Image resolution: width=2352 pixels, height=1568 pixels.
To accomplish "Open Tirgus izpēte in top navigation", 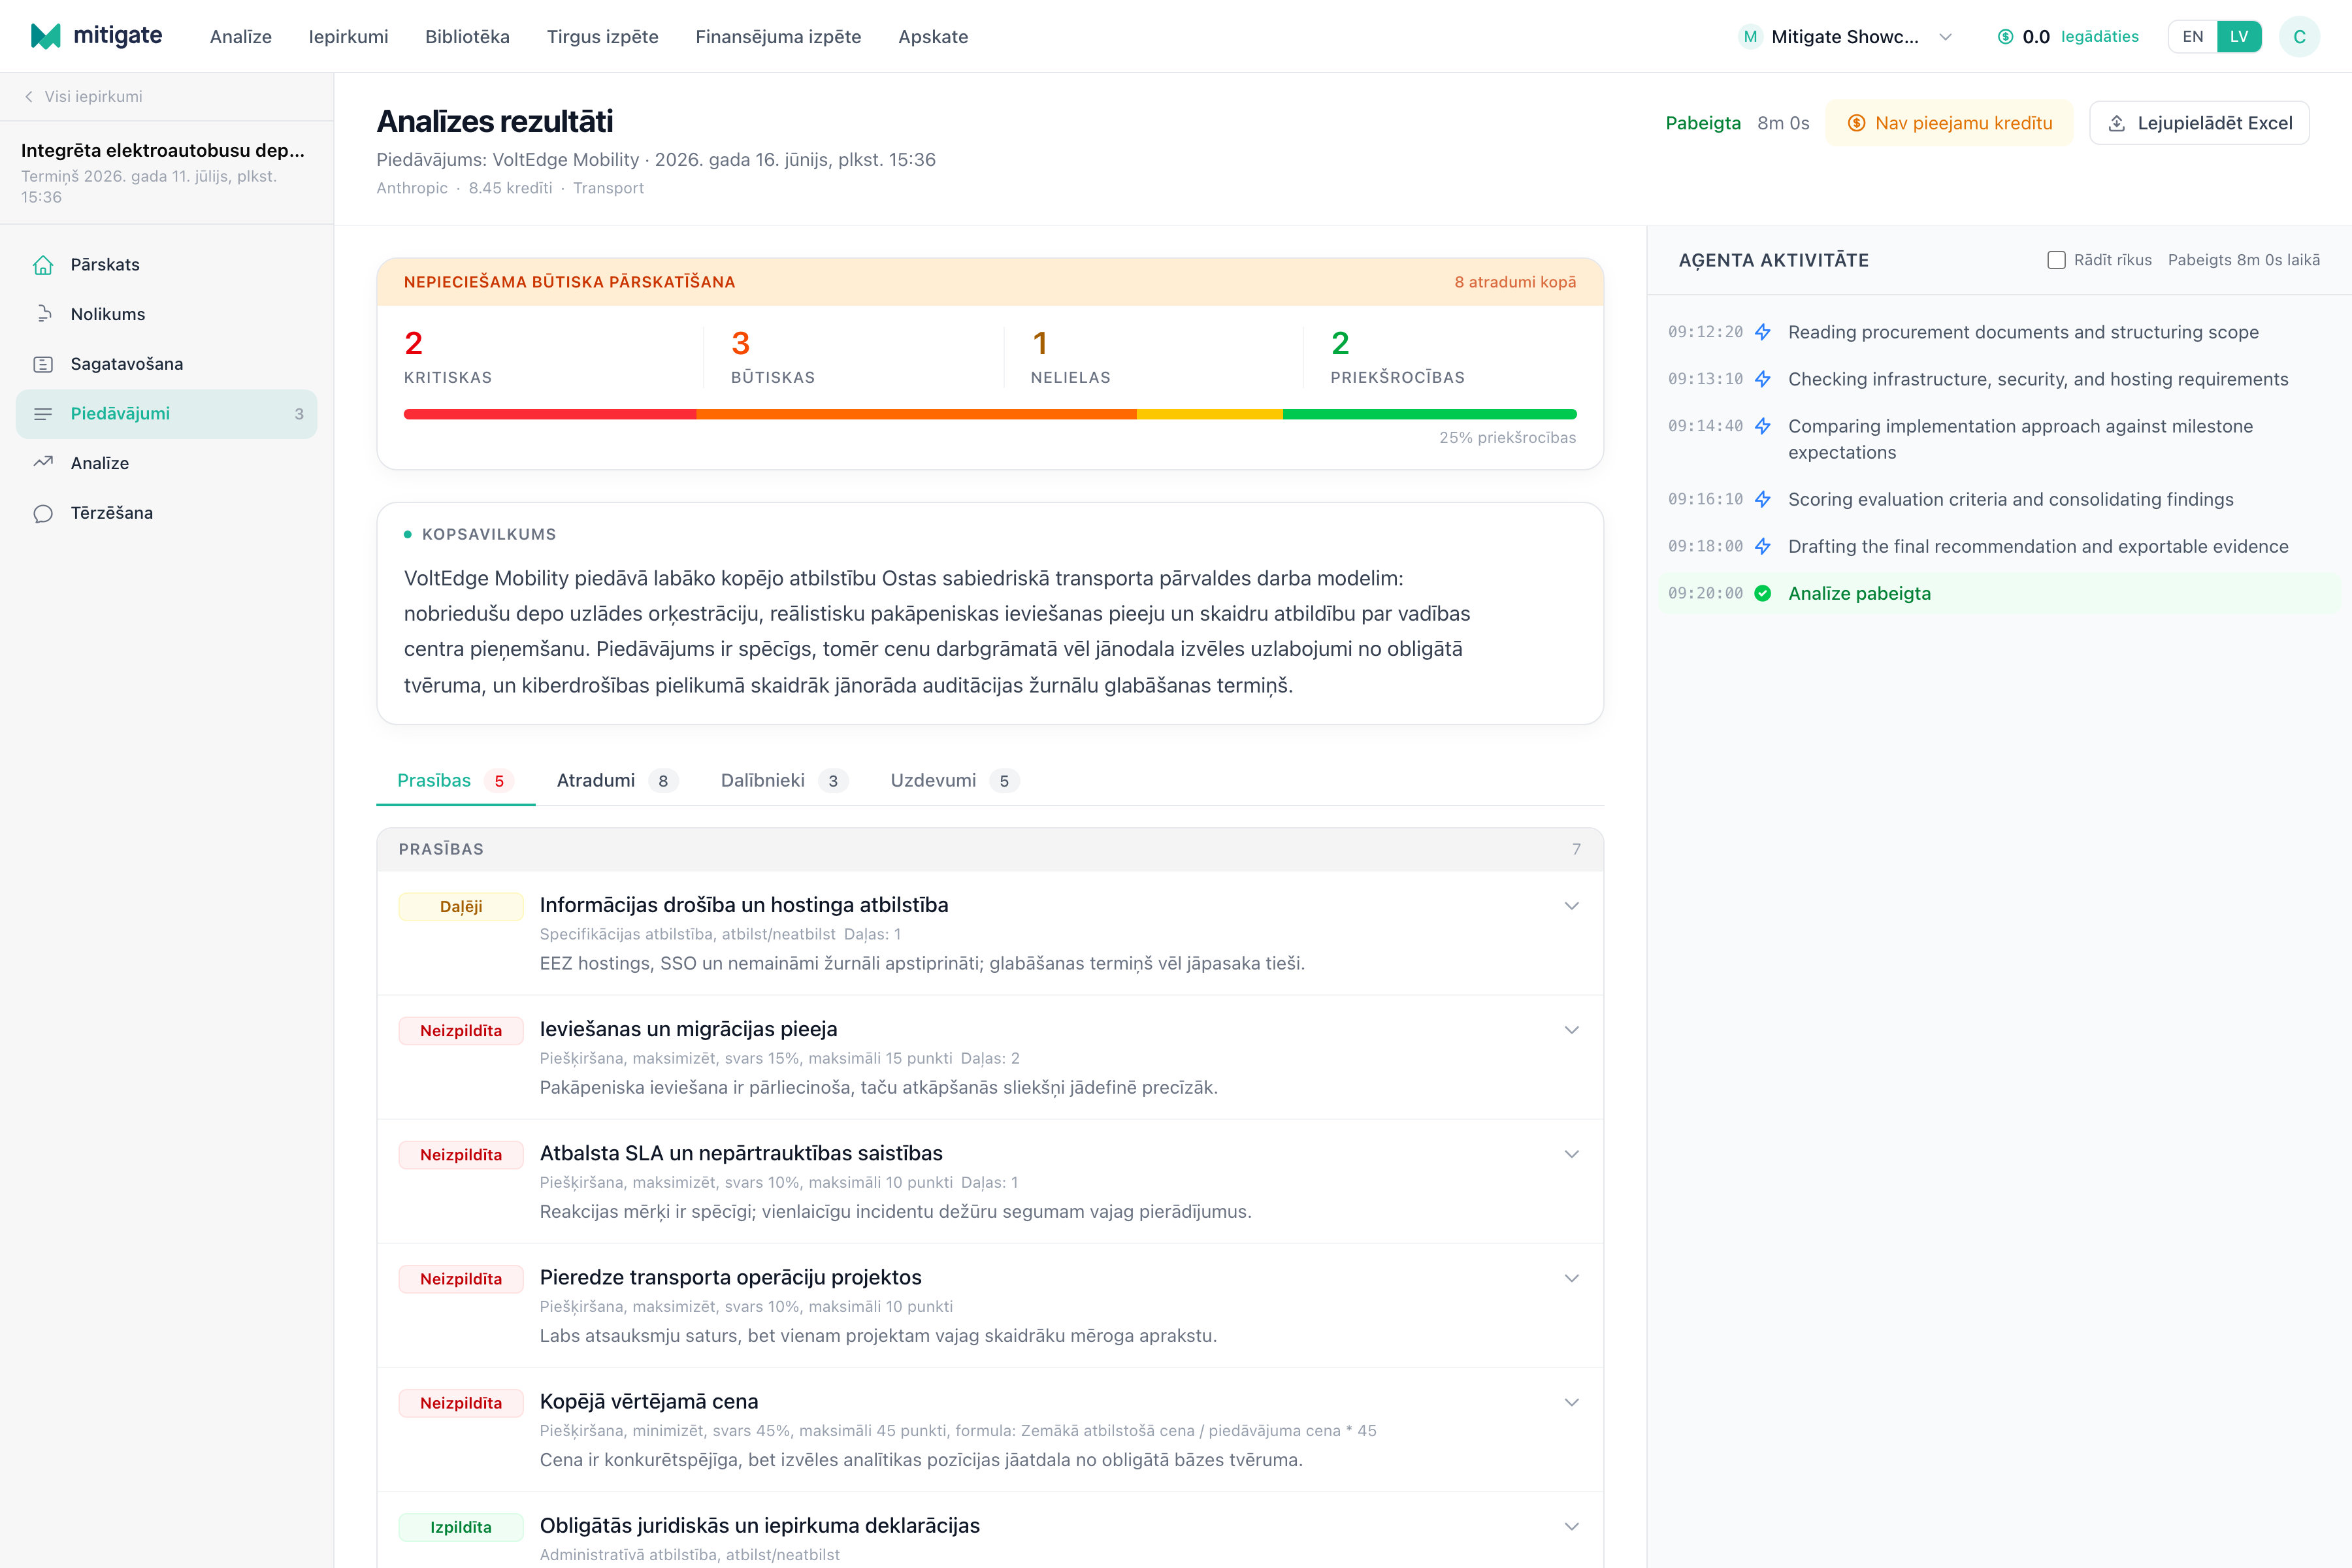I will coord(602,37).
